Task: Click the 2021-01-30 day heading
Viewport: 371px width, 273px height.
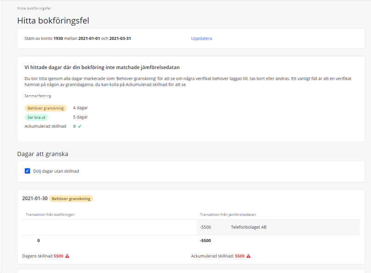Action: click(35, 199)
